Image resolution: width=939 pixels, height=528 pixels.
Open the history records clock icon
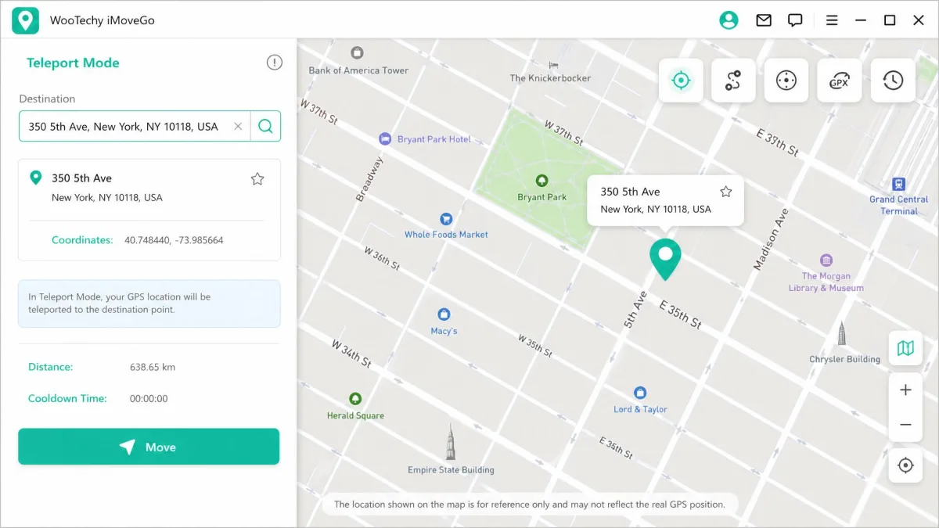[893, 80]
